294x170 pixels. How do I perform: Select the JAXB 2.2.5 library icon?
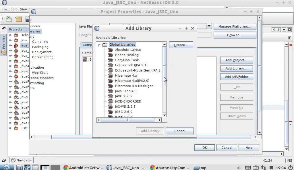tap(111, 96)
